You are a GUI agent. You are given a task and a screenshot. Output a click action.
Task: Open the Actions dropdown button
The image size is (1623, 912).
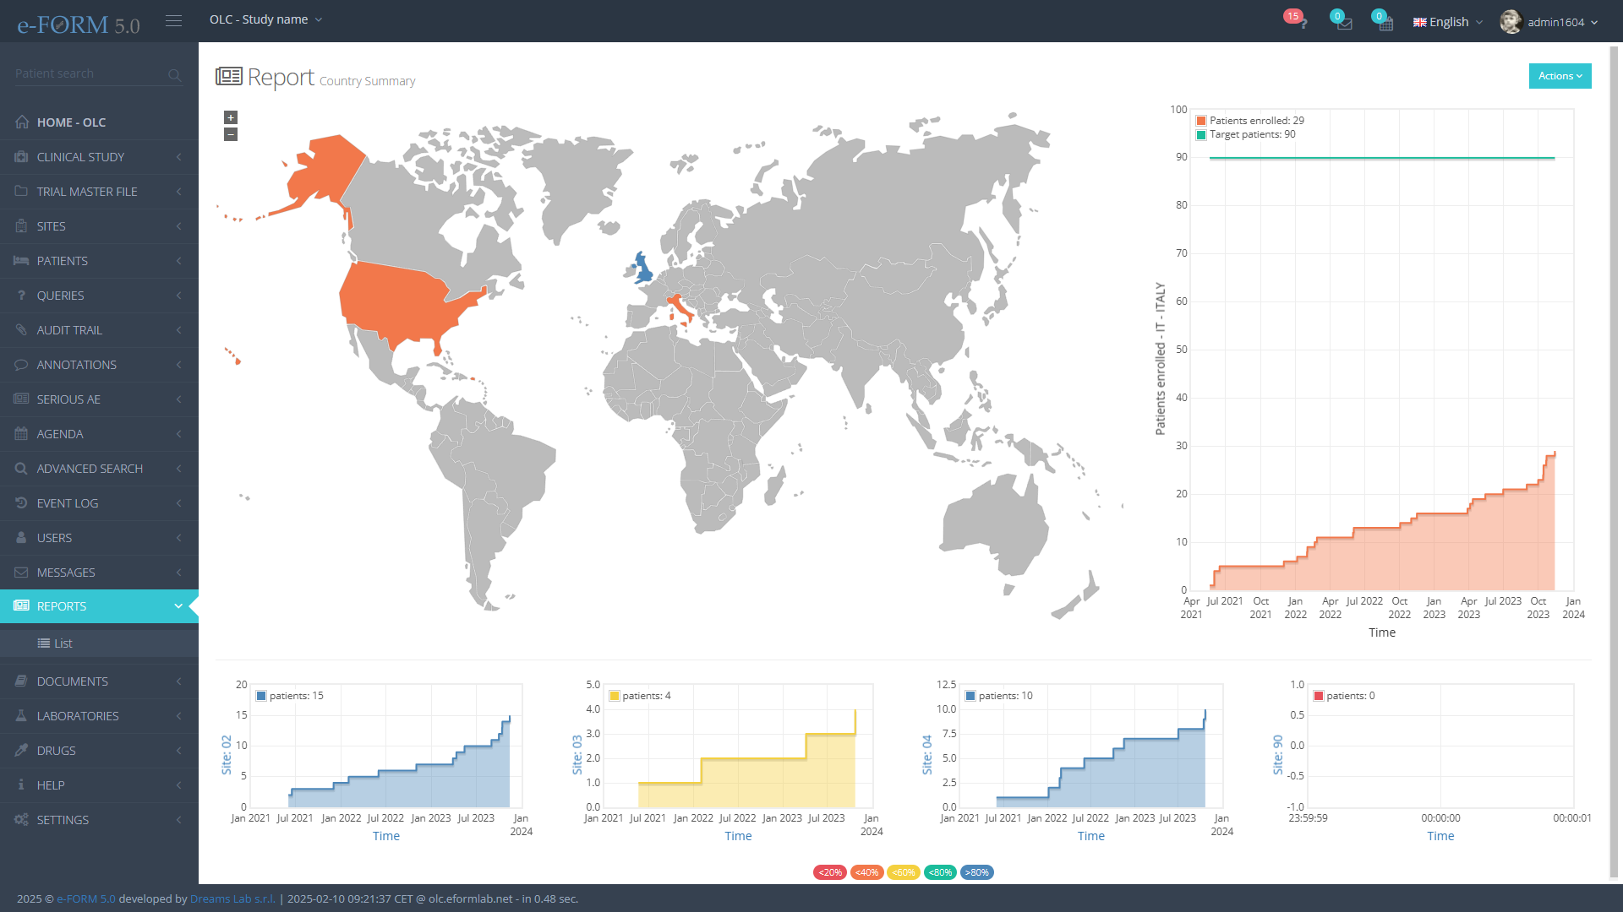[x=1560, y=76]
